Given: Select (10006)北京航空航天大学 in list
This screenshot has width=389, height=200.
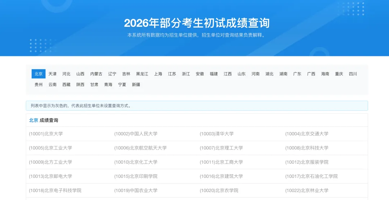Looking at the screenshot, I should (x=140, y=148).
